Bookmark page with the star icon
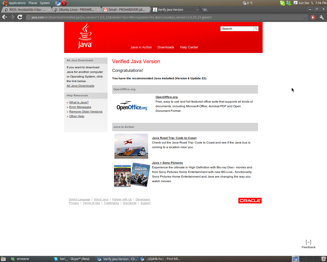This screenshot has height=262, width=327. click(305, 17)
